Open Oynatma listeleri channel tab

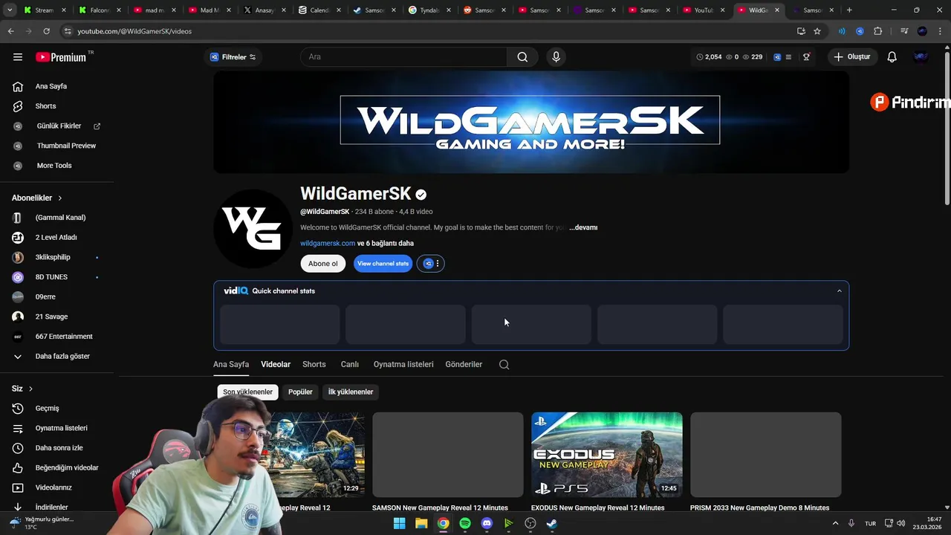[403, 364]
